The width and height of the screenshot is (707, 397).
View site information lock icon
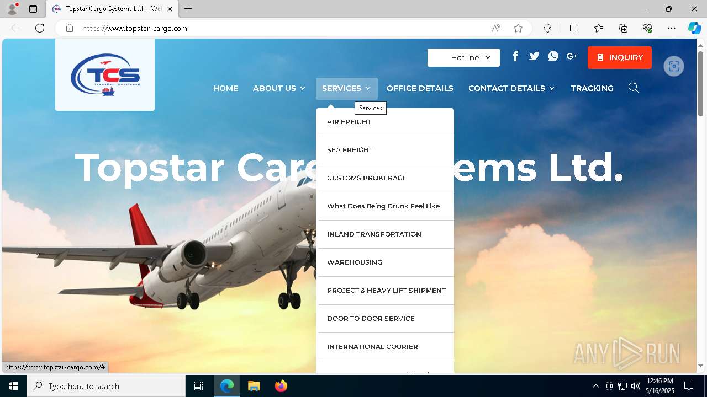70,28
